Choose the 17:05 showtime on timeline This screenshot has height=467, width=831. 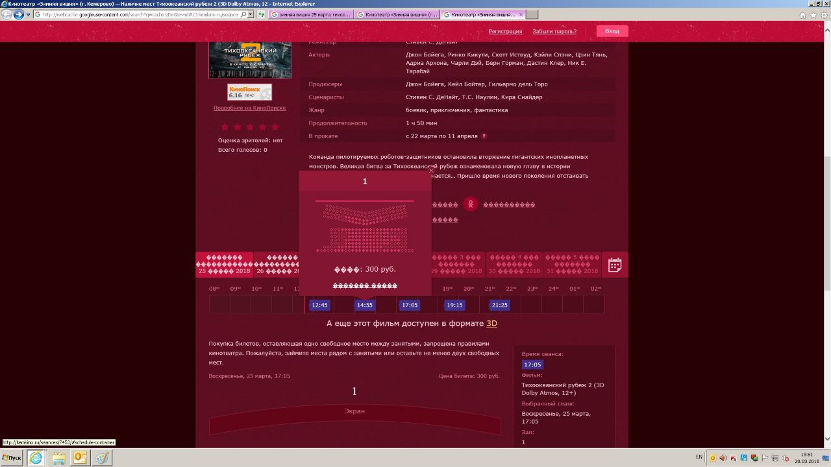410,305
